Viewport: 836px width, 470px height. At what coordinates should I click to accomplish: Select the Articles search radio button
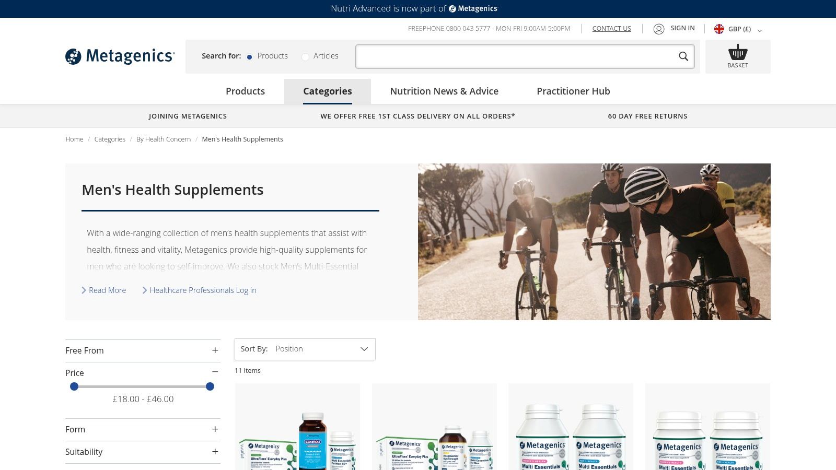305,56
